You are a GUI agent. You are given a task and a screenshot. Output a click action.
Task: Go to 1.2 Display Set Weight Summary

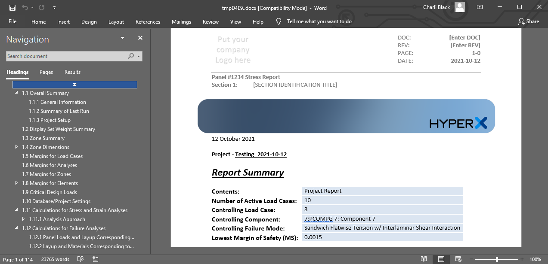click(x=59, y=129)
